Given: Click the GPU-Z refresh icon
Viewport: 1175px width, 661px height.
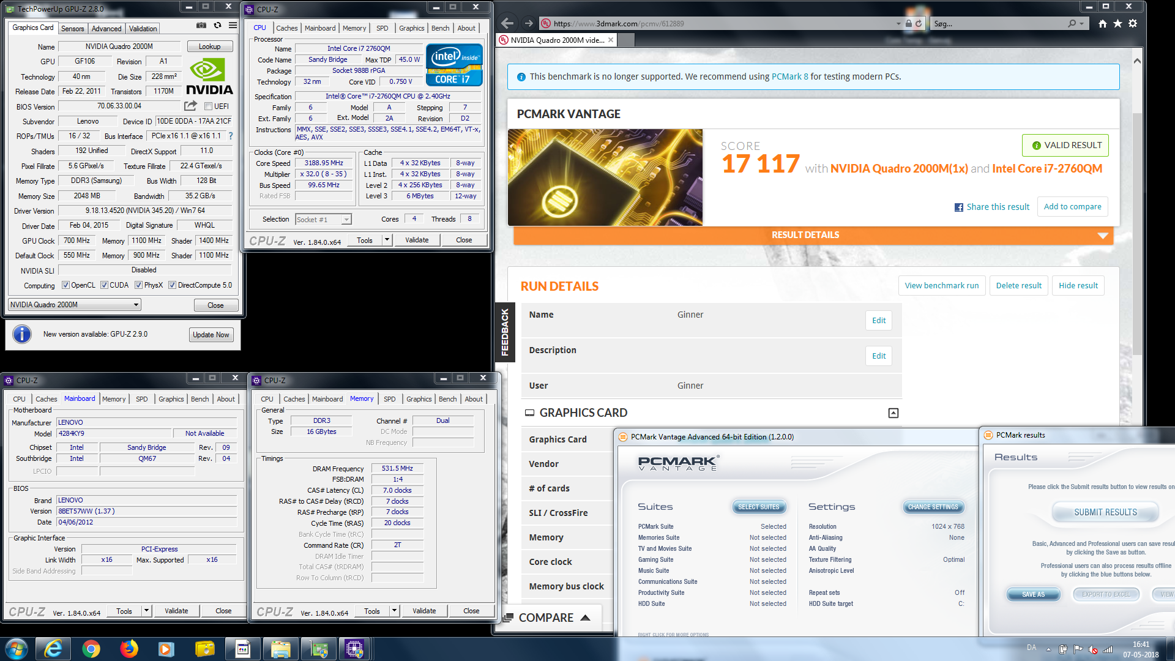Looking at the screenshot, I should pos(217,26).
